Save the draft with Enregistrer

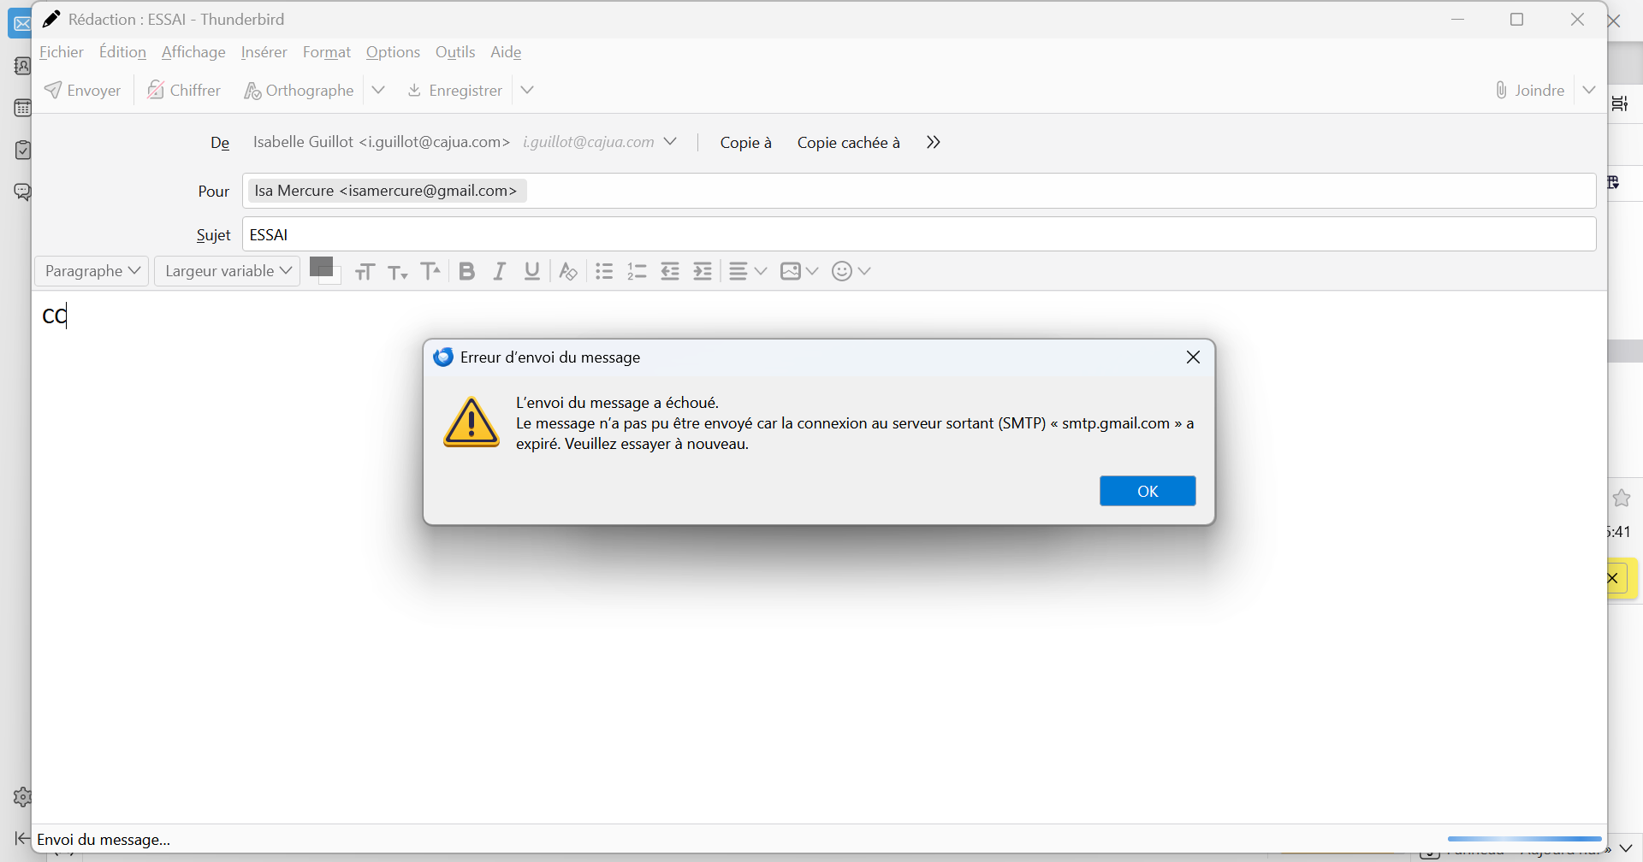pos(454,90)
